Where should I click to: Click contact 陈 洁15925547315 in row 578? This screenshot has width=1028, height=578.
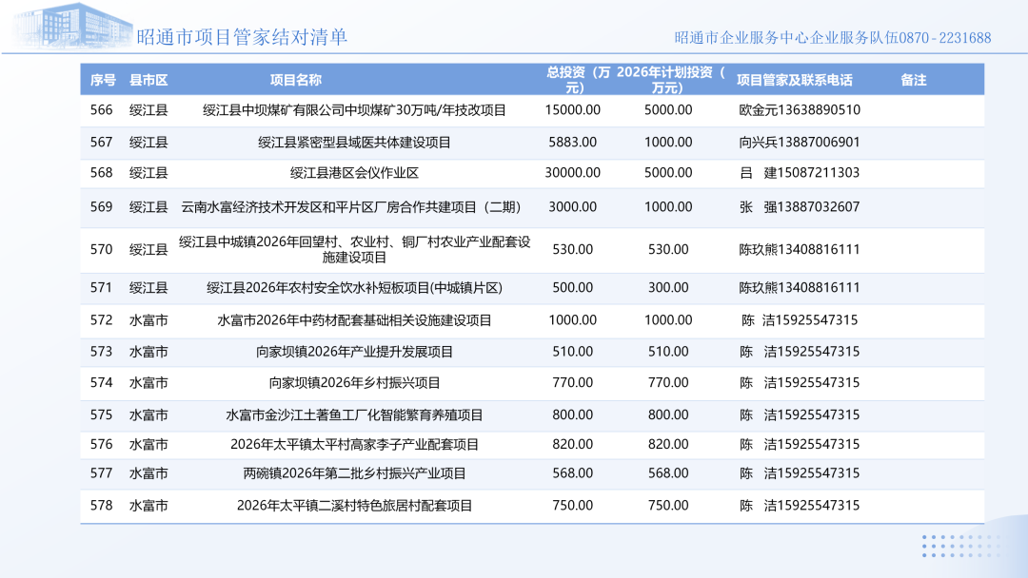coord(800,506)
